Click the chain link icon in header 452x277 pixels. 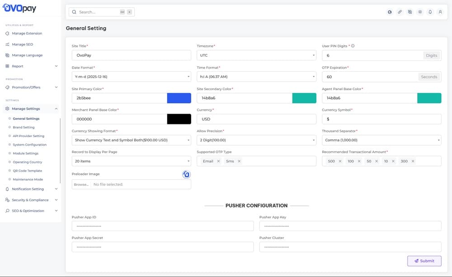(400, 12)
